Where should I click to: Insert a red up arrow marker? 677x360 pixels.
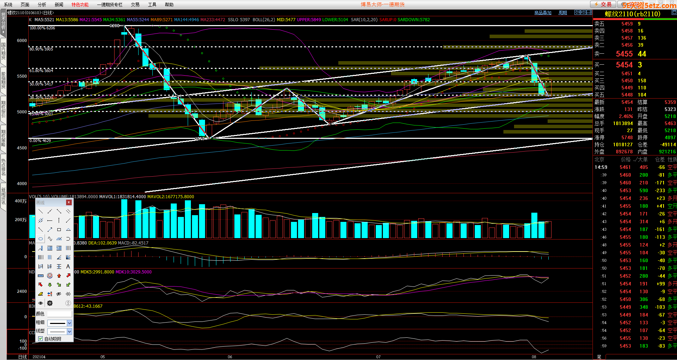pos(59,276)
